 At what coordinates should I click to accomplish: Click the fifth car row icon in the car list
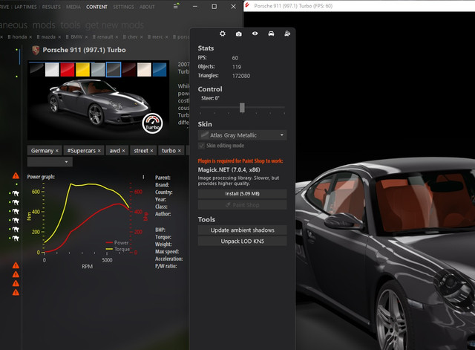(15, 230)
